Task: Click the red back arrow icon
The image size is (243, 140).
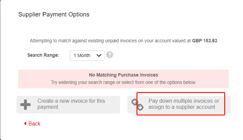Action: 25,124
